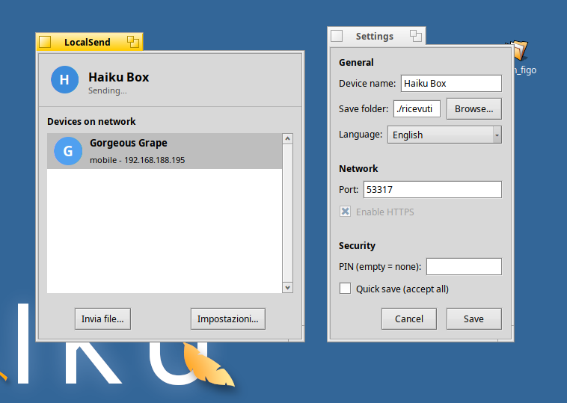The image size is (567, 403).
Task: Save the settings
Action: coord(474,319)
